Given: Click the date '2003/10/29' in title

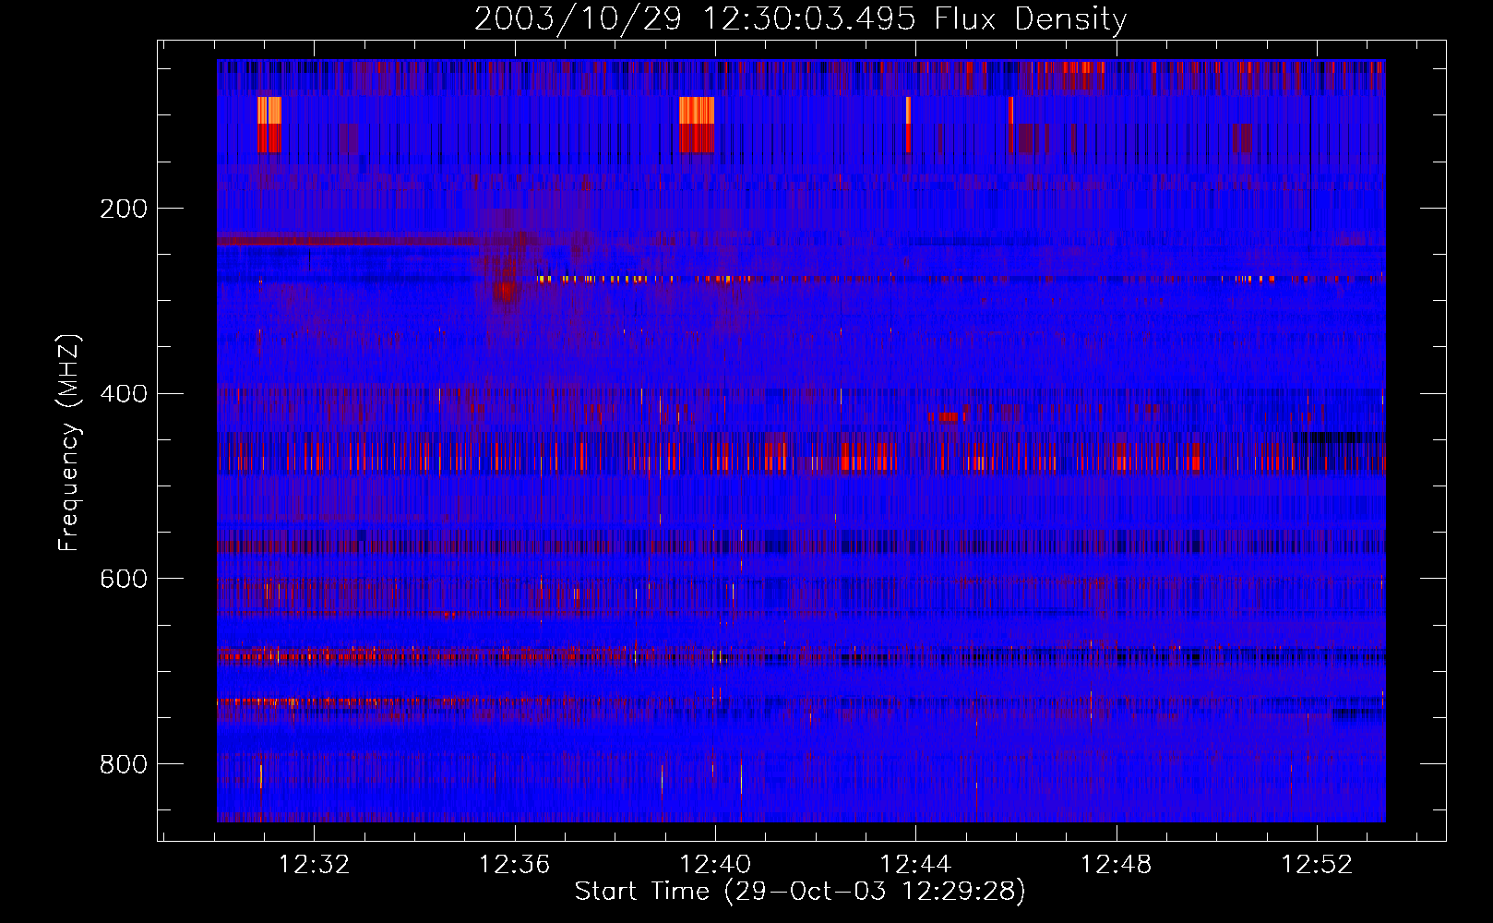Looking at the screenshot, I should 579,19.
